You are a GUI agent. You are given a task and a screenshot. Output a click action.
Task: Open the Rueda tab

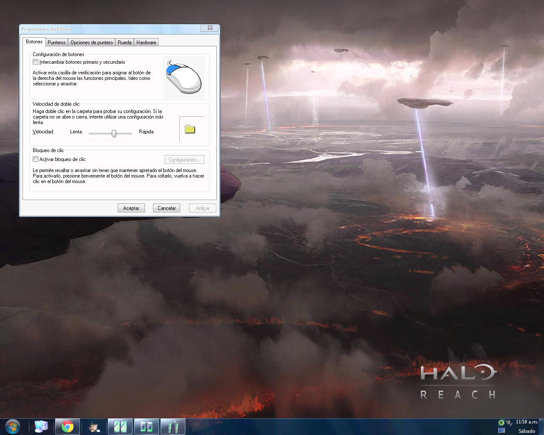point(124,42)
